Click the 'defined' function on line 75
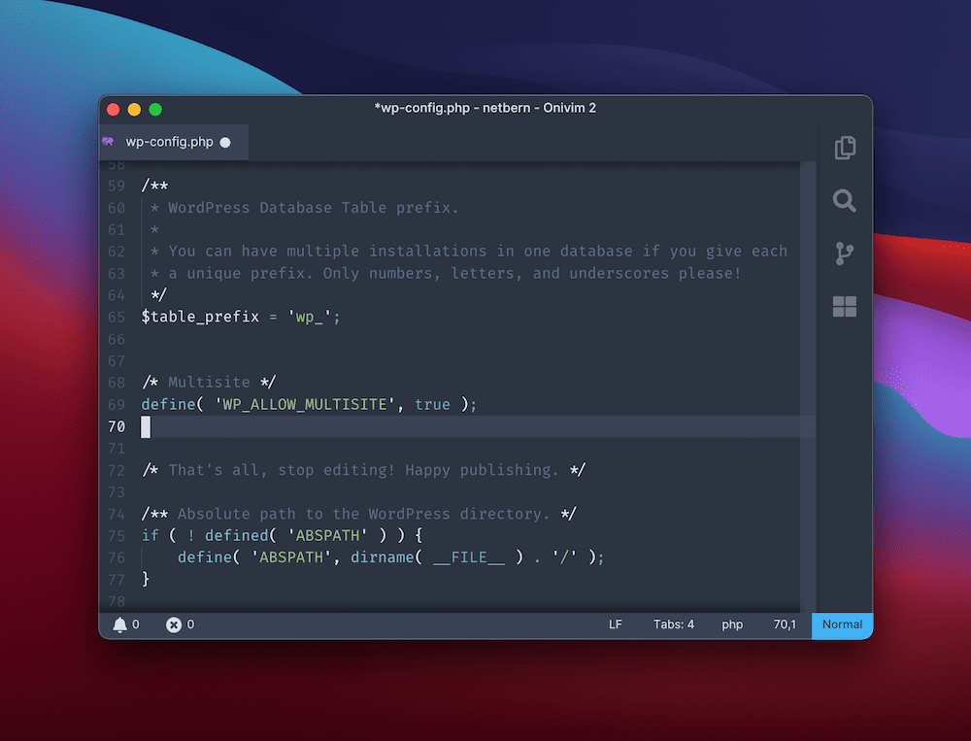Viewport: 971px width, 741px height. tap(237, 536)
